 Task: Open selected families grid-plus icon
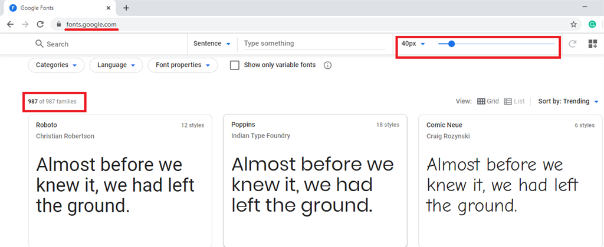[x=592, y=44]
